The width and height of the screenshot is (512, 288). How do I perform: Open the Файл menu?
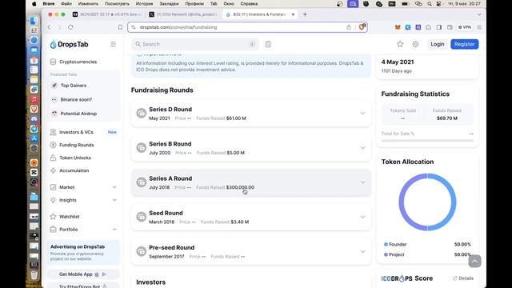pyautogui.click(x=66, y=3)
